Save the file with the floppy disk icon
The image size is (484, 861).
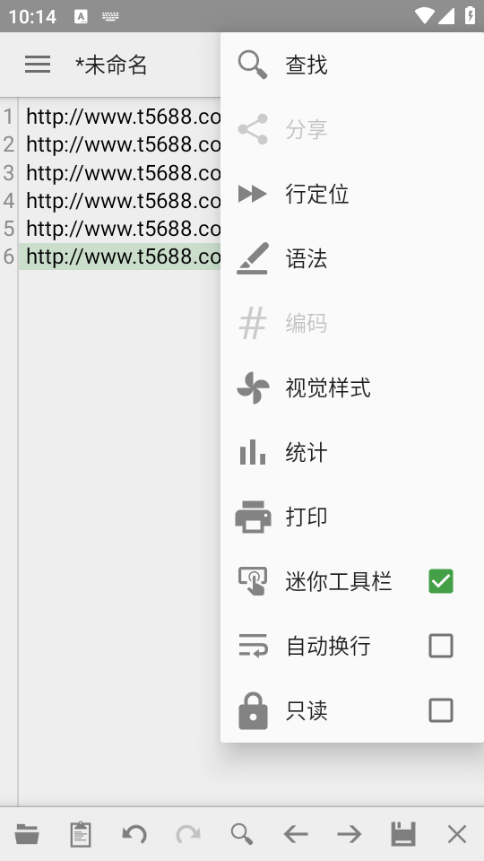[403, 834]
